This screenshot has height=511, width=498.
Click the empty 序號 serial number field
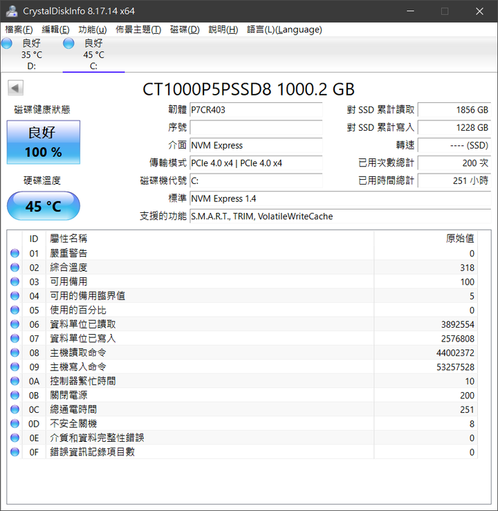tap(256, 127)
